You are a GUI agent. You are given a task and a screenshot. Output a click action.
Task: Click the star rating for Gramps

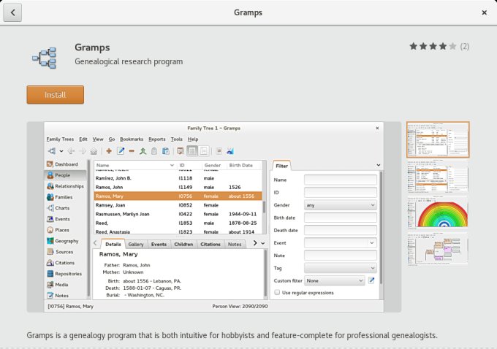[x=433, y=46]
